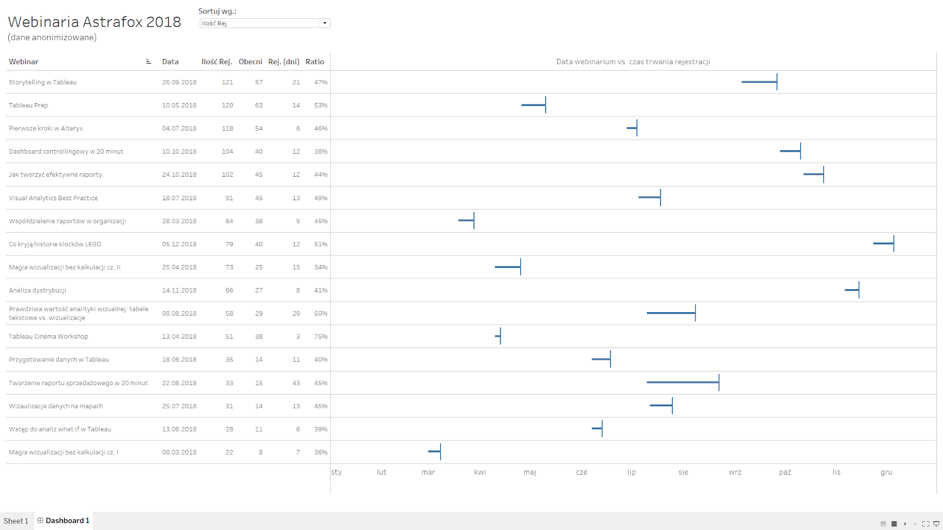Click the Tworzenie raportu sprzedażowego timeline bar

pos(682,383)
